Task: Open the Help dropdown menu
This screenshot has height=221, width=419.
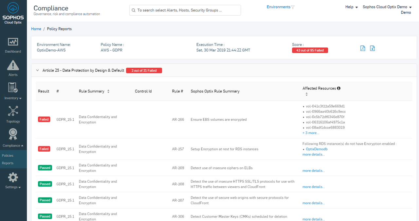Action: click(x=352, y=7)
